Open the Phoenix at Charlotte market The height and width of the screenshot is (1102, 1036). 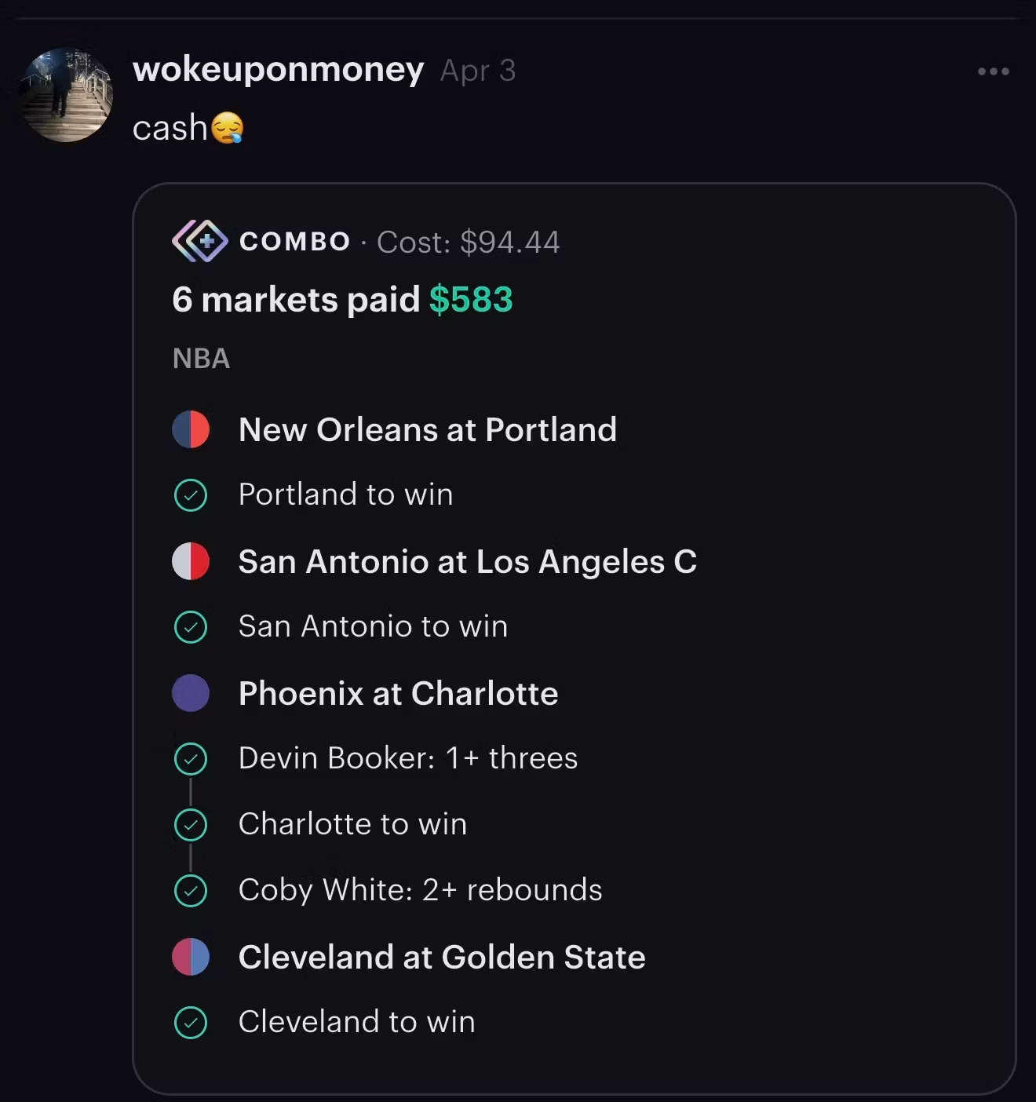399,693
